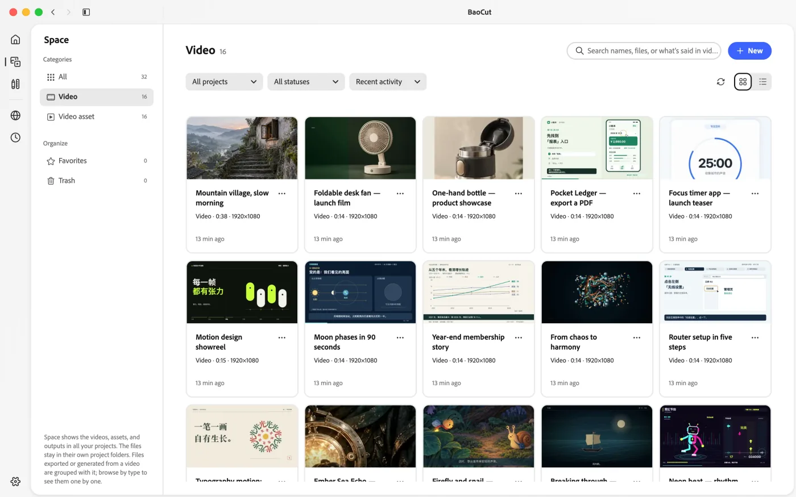Click title 'Mountain village, slow morning'
Image resolution: width=796 pixels, height=497 pixels.
point(232,198)
